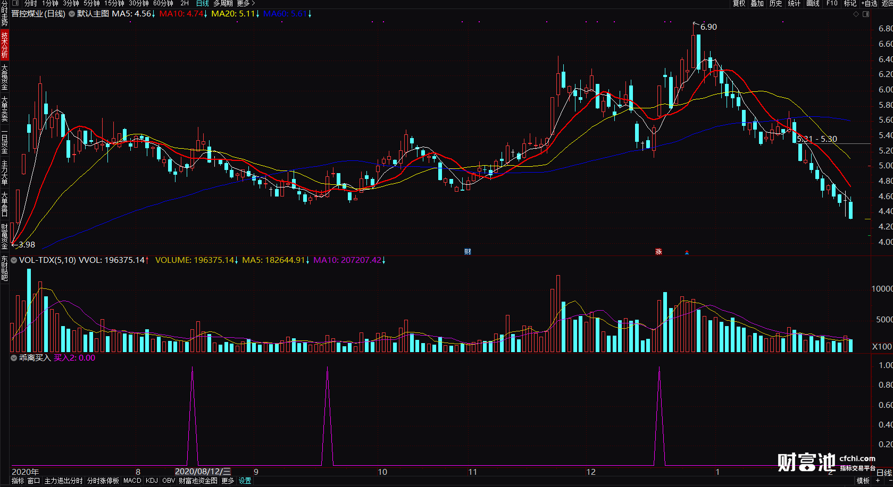This screenshot has width=893, height=487.
Task: Switch to 30分钟 timeframe
Action: (x=139, y=3)
